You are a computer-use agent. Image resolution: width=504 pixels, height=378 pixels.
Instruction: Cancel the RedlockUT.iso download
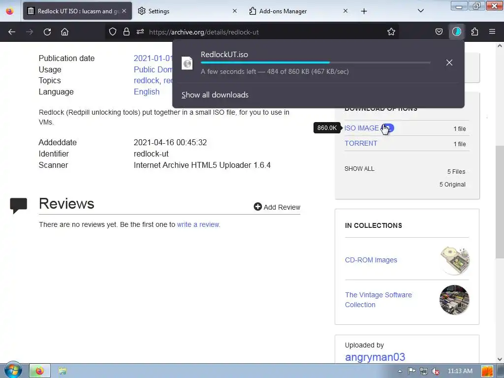pyautogui.click(x=449, y=63)
